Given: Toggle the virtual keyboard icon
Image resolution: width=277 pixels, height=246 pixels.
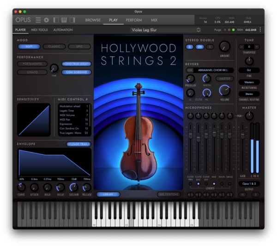Looking at the screenshot, I should (x=64, y=20).
